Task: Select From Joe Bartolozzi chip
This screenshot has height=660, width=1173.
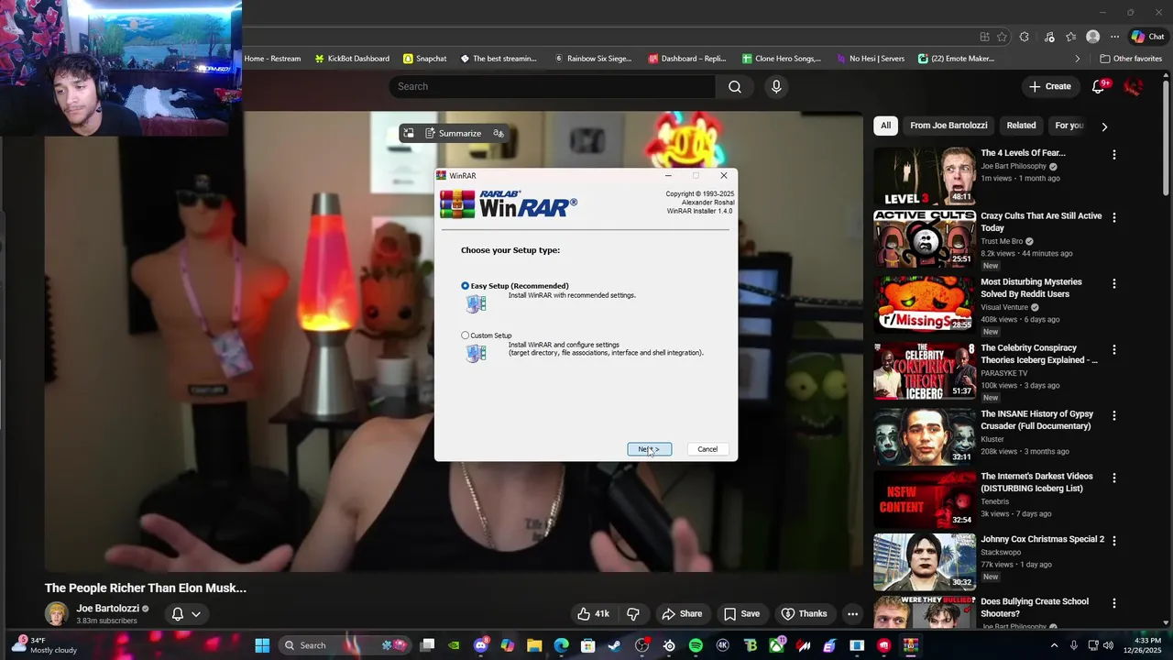Action: 948,126
